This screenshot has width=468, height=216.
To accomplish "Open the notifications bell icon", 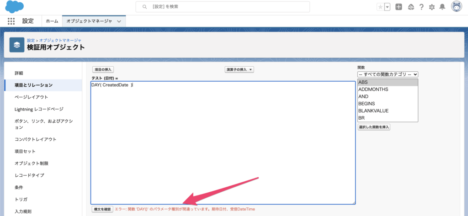I will click(x=442, y=7).
